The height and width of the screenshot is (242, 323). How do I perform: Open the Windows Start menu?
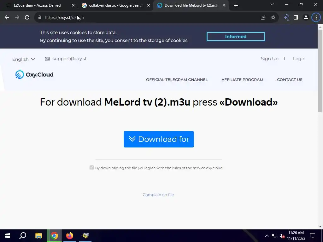coord(8,236)
